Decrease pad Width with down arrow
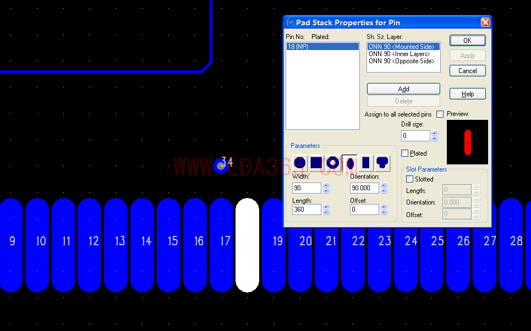Viewport: 531px width, 331px height. [x=326, y=191]
